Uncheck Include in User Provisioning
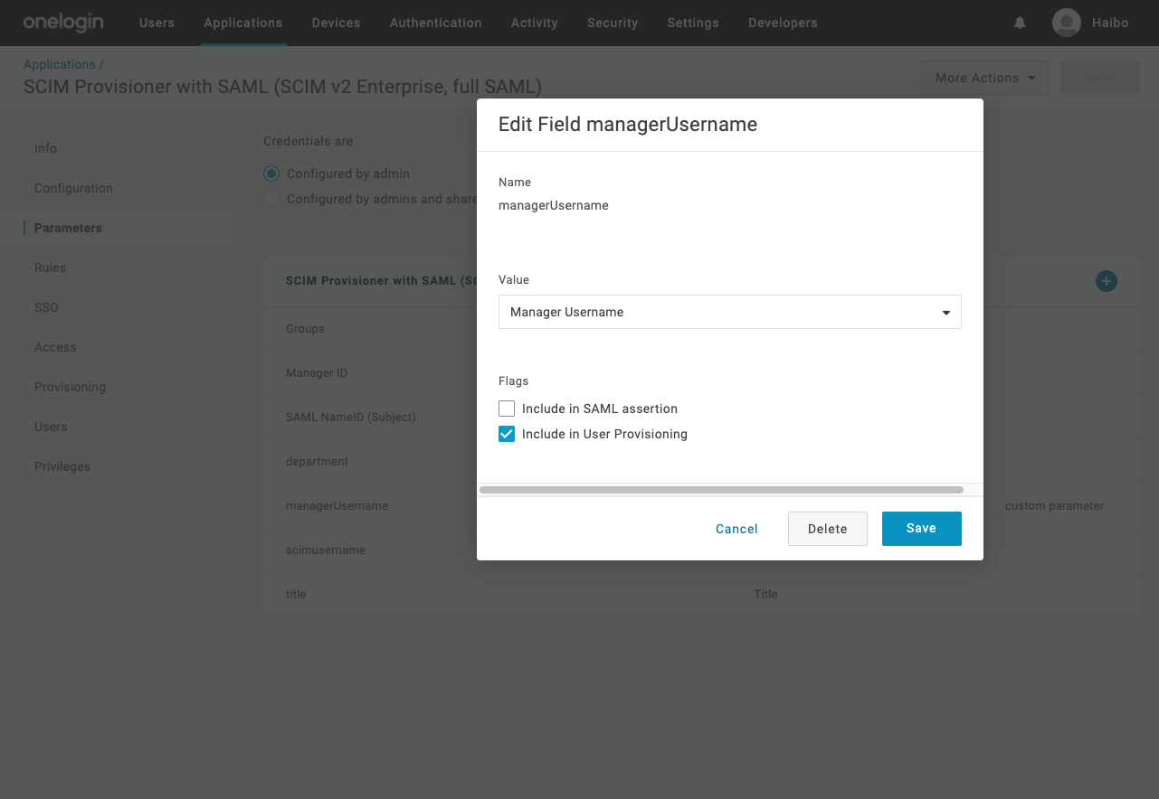1159x799 pixels. pos(507,434)
